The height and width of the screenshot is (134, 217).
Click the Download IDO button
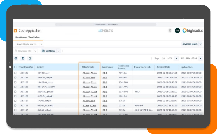[24, 51]
